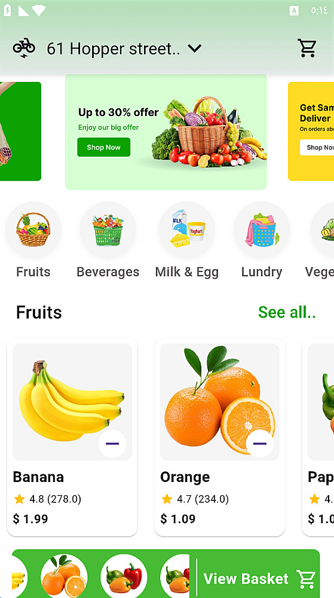
Task: Open the Banana product image
Action: 72,402
